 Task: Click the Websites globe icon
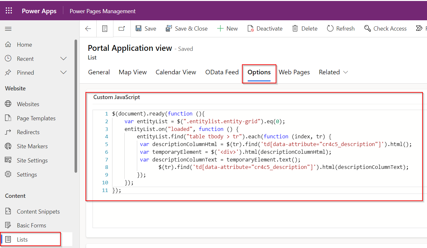click(8, 104)
